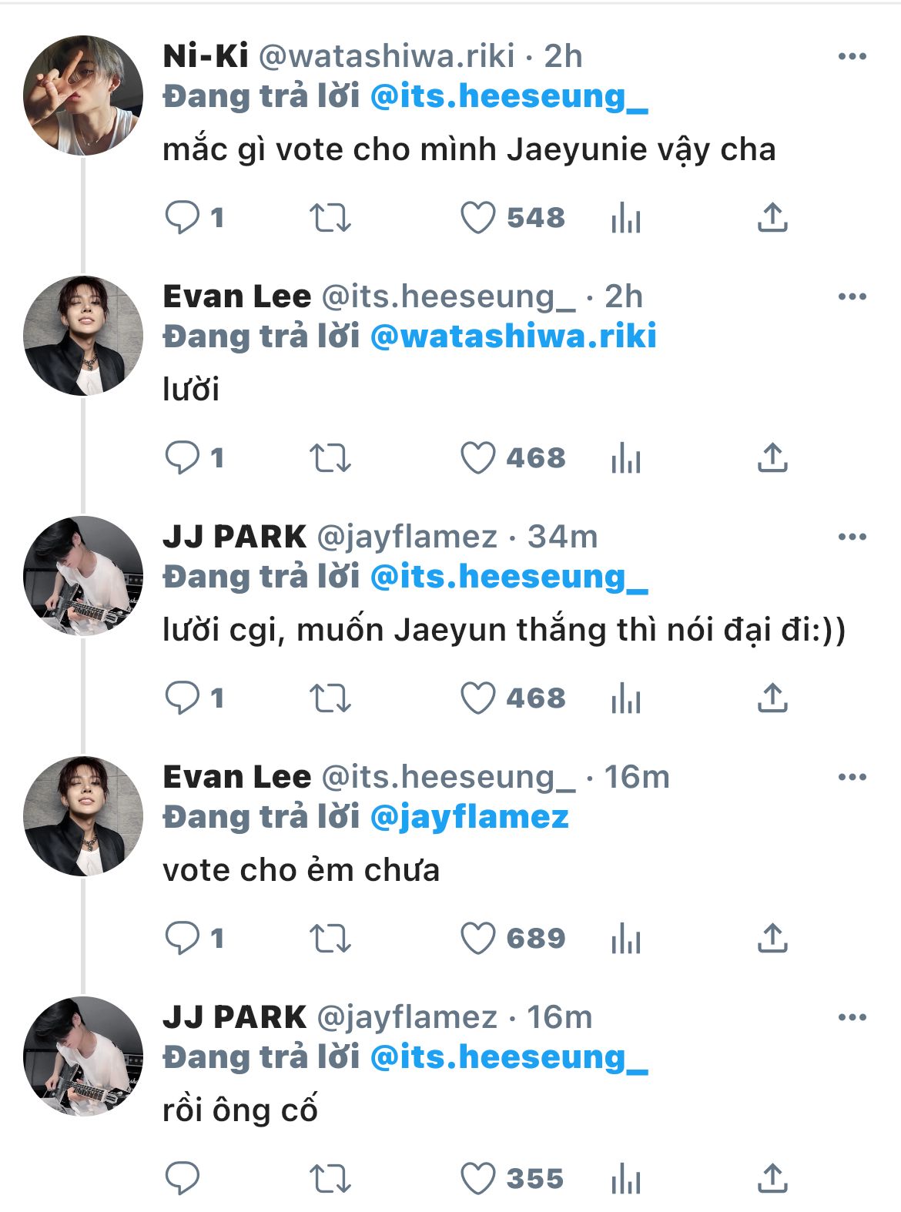Retweet Evan Lee's "vote cho ẻm chưa" tweet
This screenshot has height=1212, width=901.
(330, 939)
